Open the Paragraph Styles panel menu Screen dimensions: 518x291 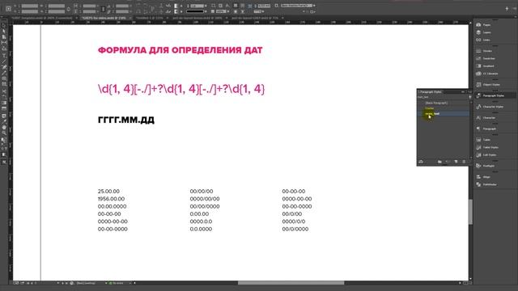point(469,92)
